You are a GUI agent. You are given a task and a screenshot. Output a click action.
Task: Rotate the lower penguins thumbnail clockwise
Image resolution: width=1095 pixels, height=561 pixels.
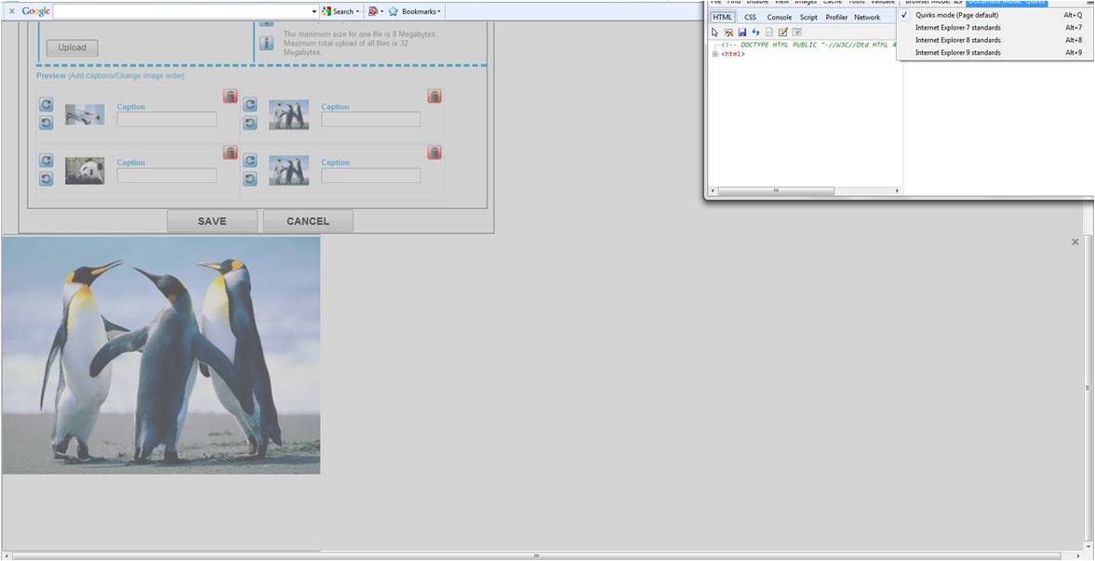click(250, 161)
